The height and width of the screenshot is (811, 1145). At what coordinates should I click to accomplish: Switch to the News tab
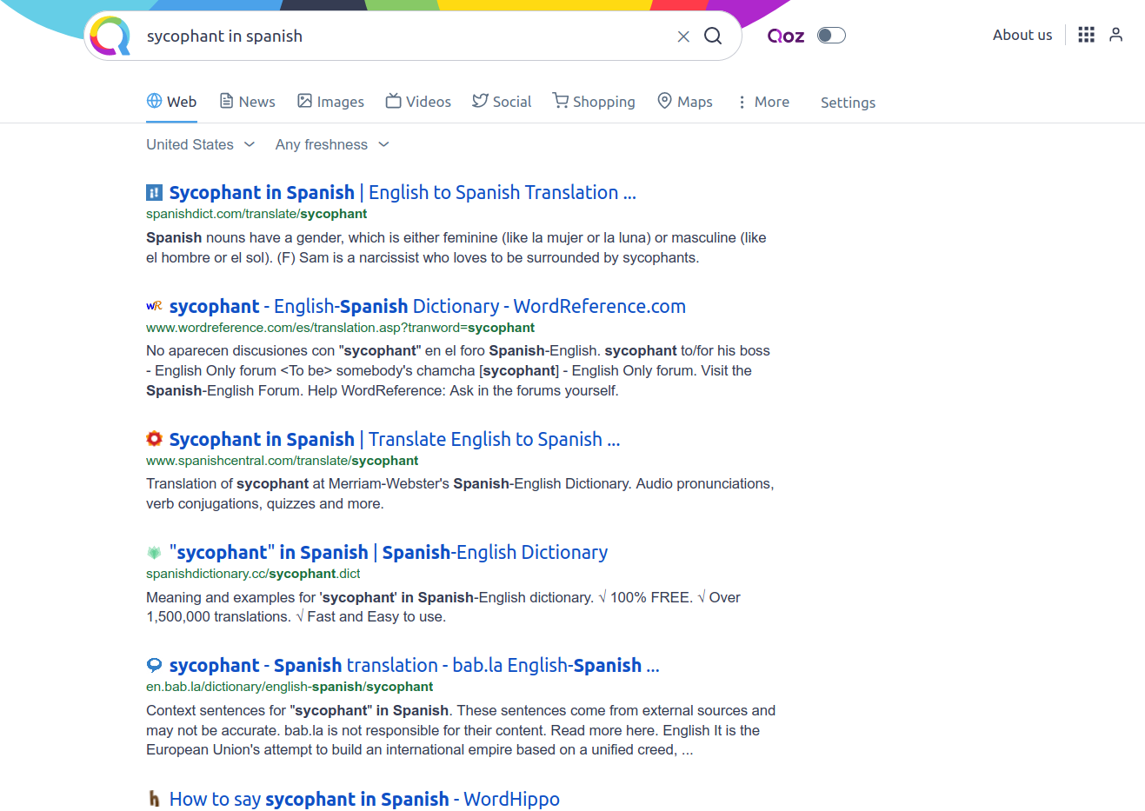[x=247, y=102]
